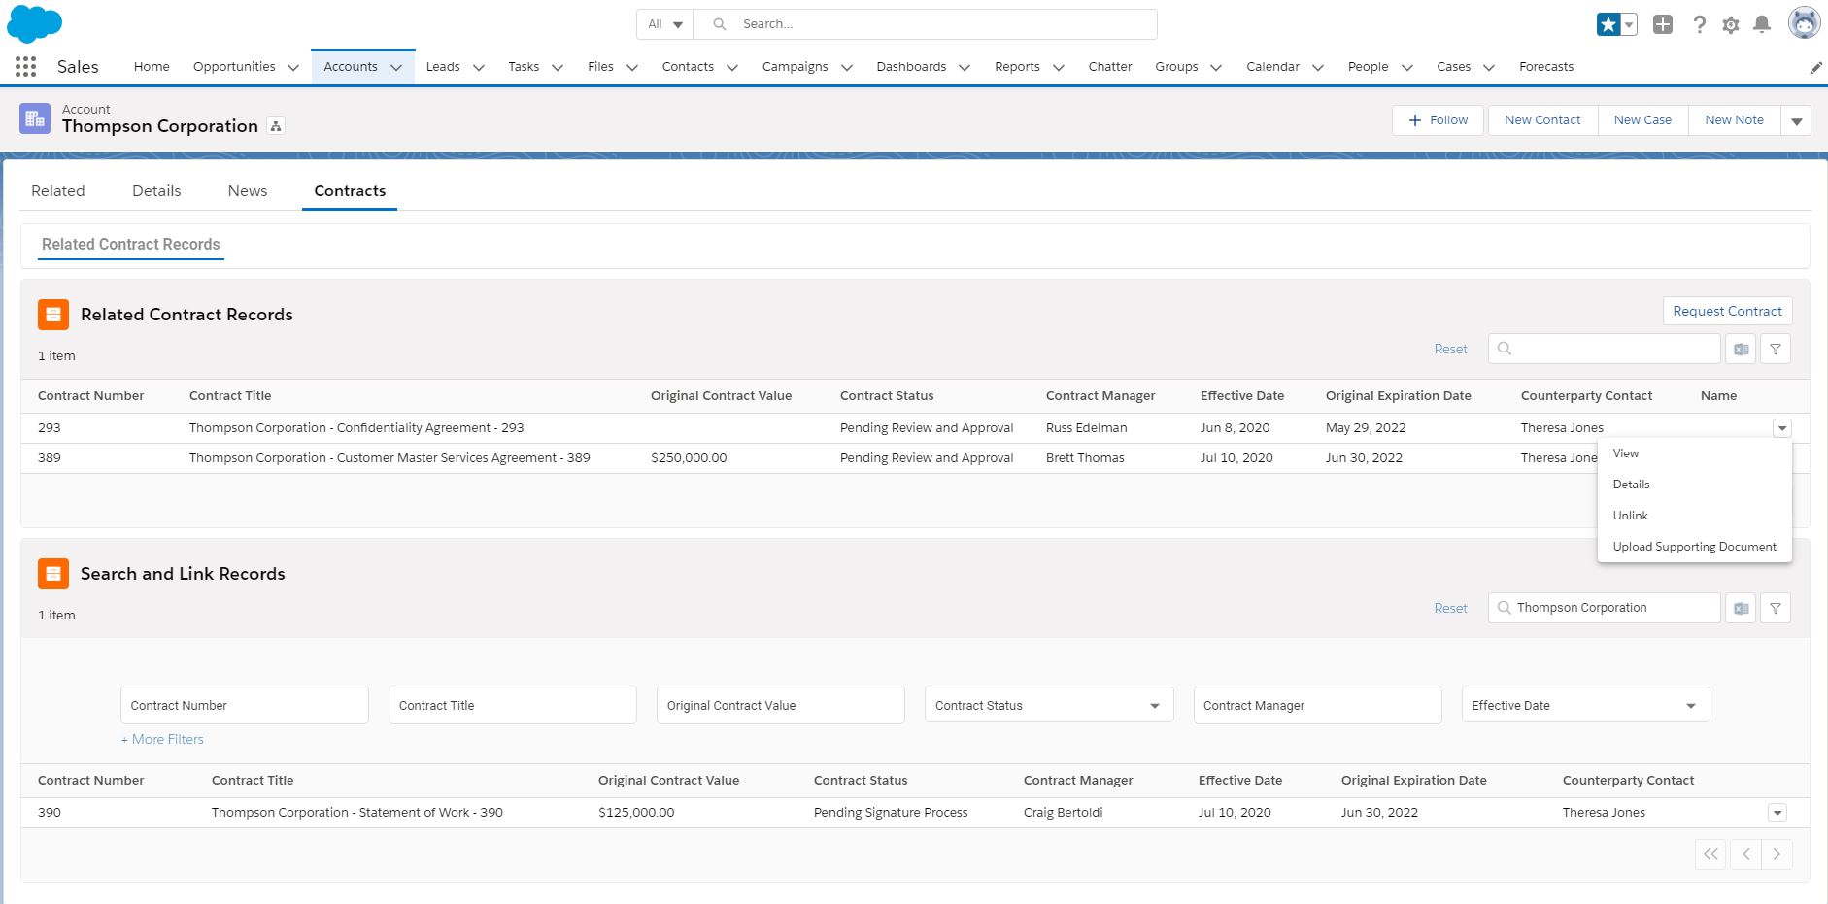This screenshot has height=904, width=1828.
Task: Open the Effective Date filter dropdown
Action: (1585, 705)
